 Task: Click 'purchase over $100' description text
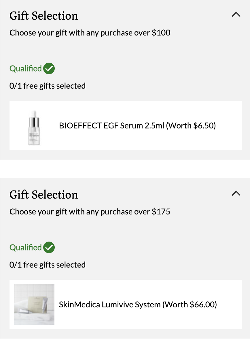click(x=135, y=33)
